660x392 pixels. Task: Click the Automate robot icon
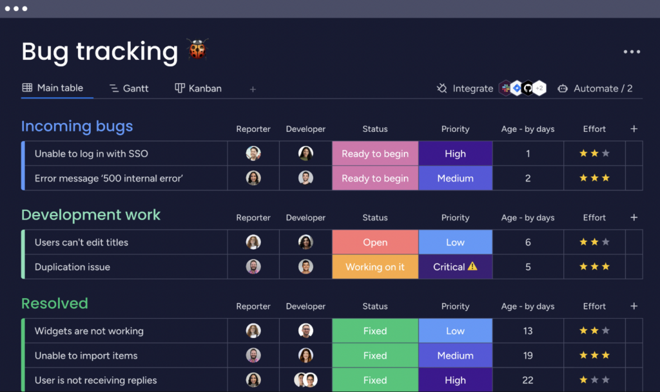pos(563,89)
